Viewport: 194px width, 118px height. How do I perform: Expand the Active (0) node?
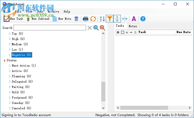pos(10,71)
